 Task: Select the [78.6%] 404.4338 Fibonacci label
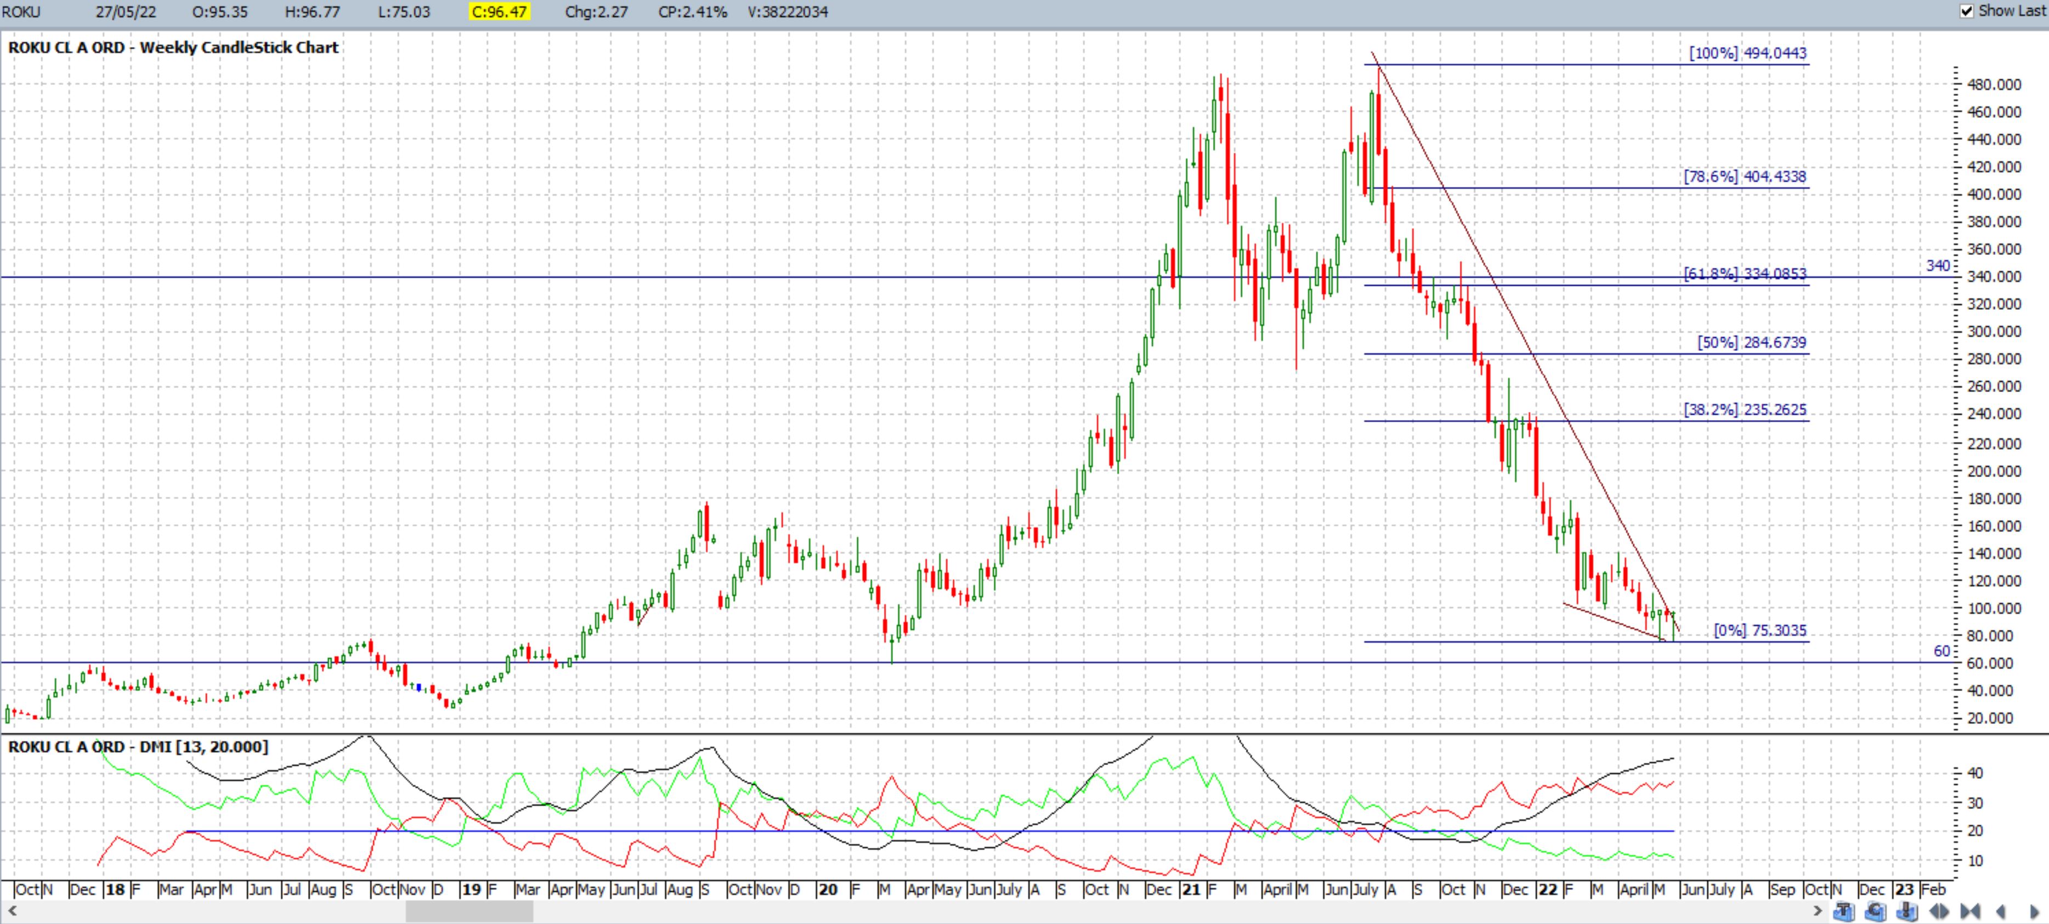coord(1745,177)
